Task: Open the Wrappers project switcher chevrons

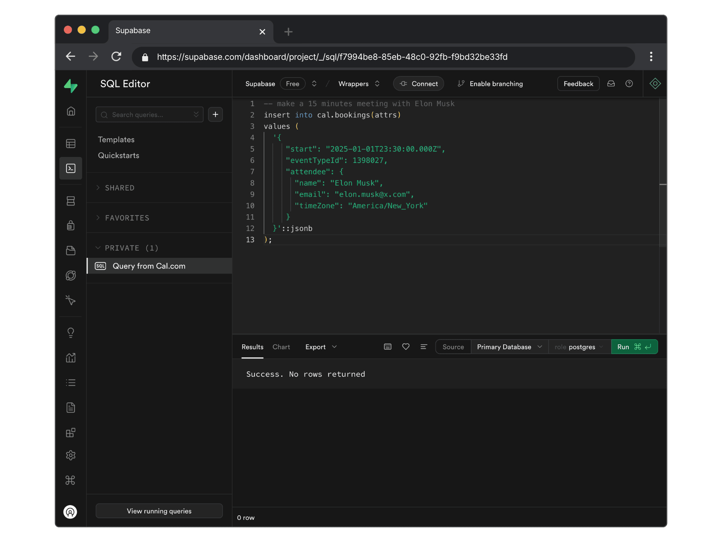Action: click(x=377, y=84)
